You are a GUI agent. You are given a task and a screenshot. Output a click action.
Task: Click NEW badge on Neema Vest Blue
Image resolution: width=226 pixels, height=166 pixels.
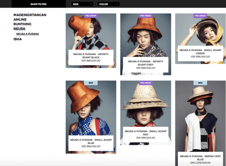(200, 83)
